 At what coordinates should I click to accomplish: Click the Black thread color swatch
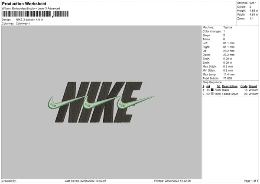point(212,90)
